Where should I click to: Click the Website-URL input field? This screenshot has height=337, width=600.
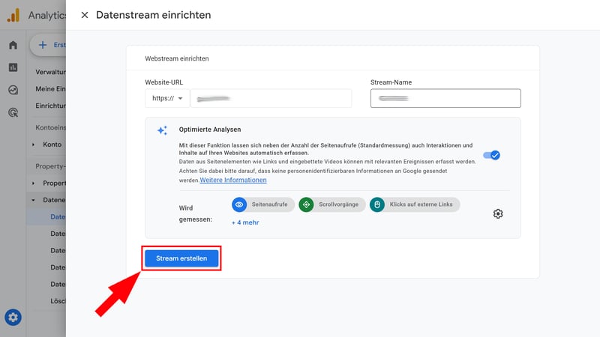[271, 98]
